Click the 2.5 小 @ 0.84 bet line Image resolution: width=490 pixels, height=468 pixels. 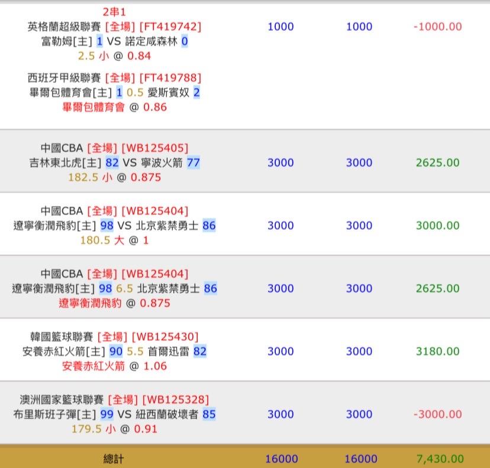[x=114, y=56]
